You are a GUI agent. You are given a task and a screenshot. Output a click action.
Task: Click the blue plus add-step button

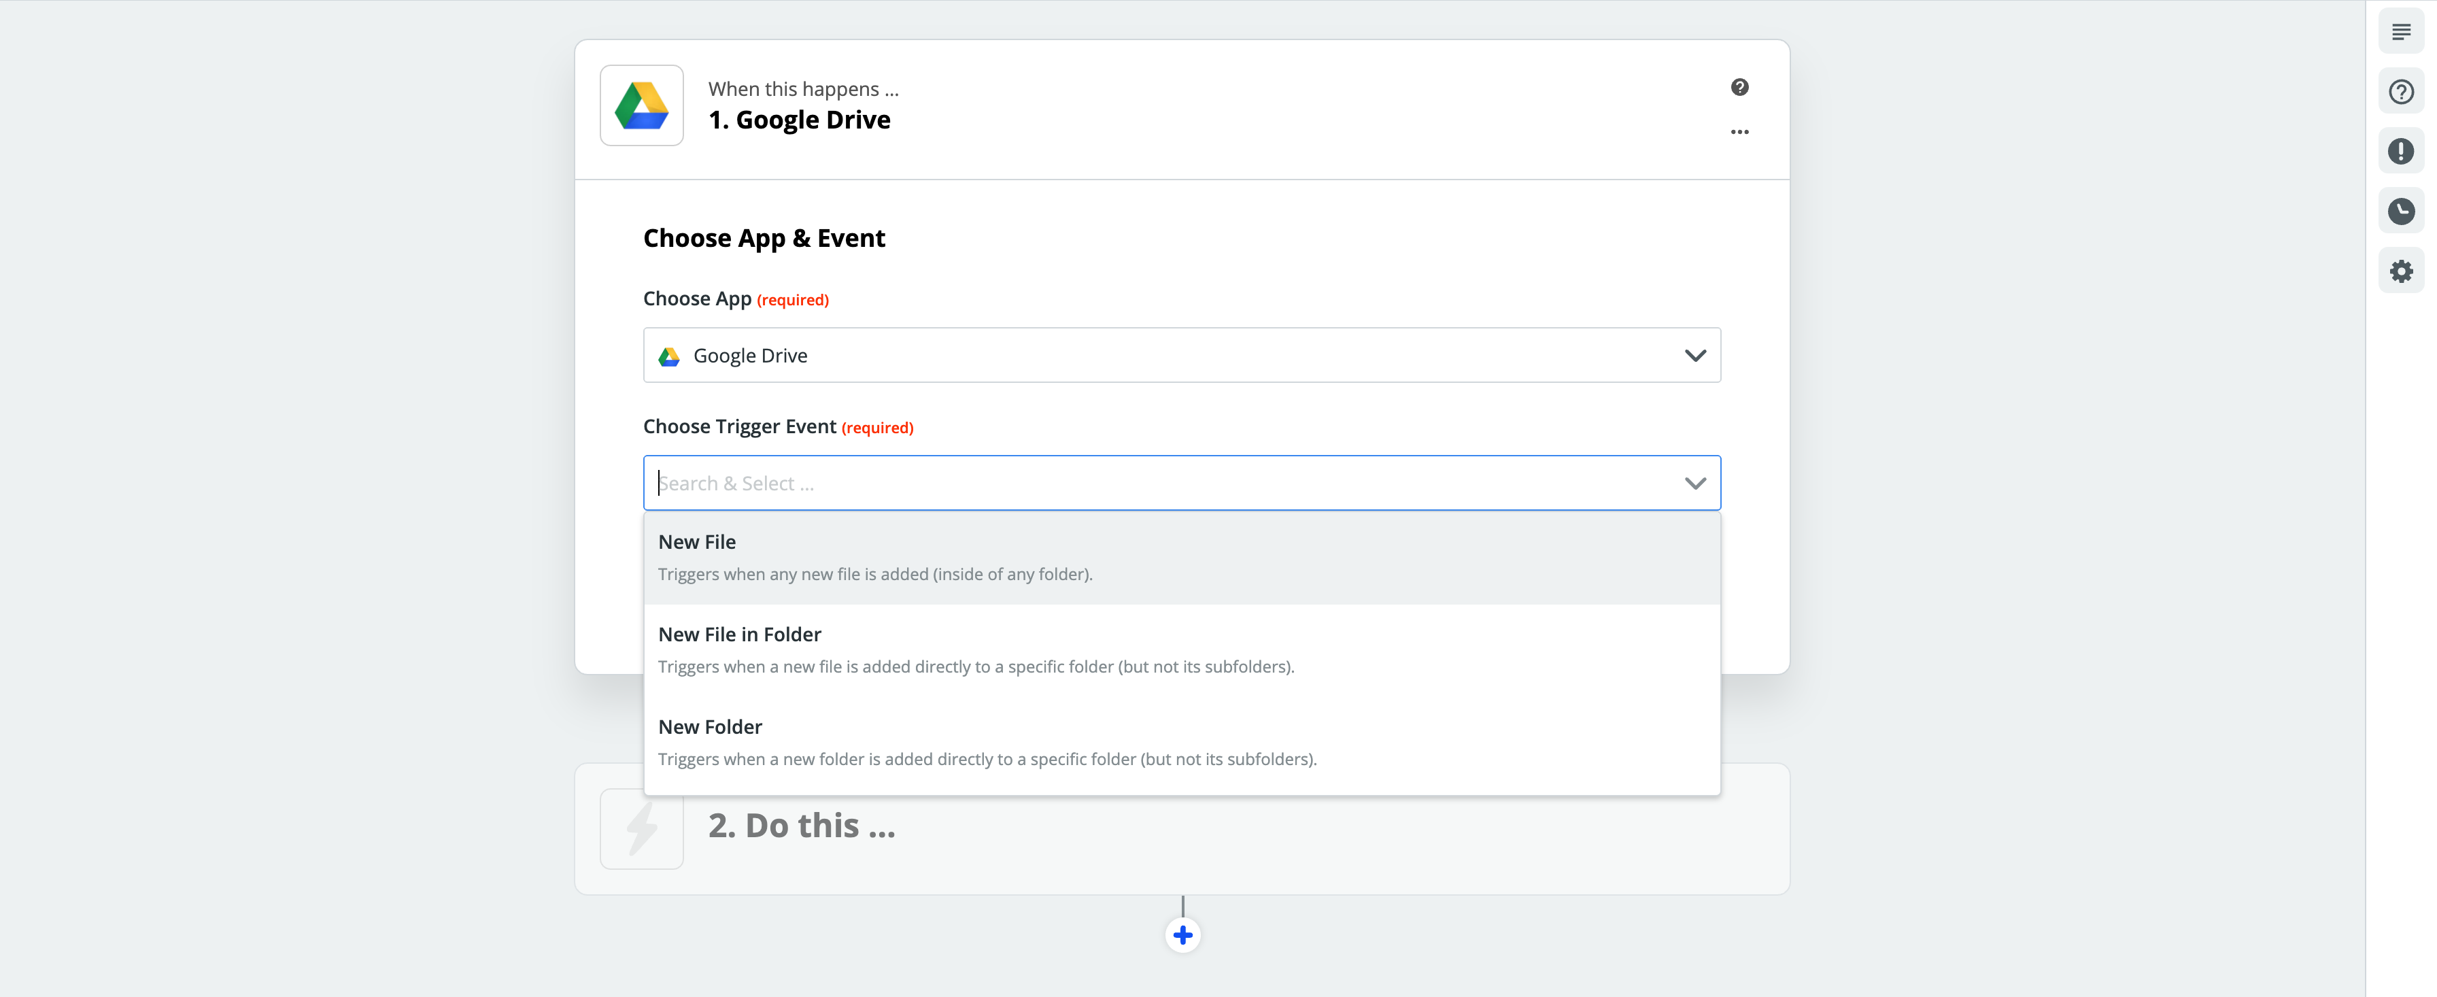click(x=1182, y=934)
